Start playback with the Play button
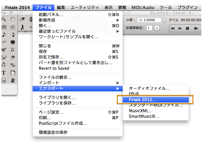Viewport: 204px width, 143px height. (x=196, y=28)
